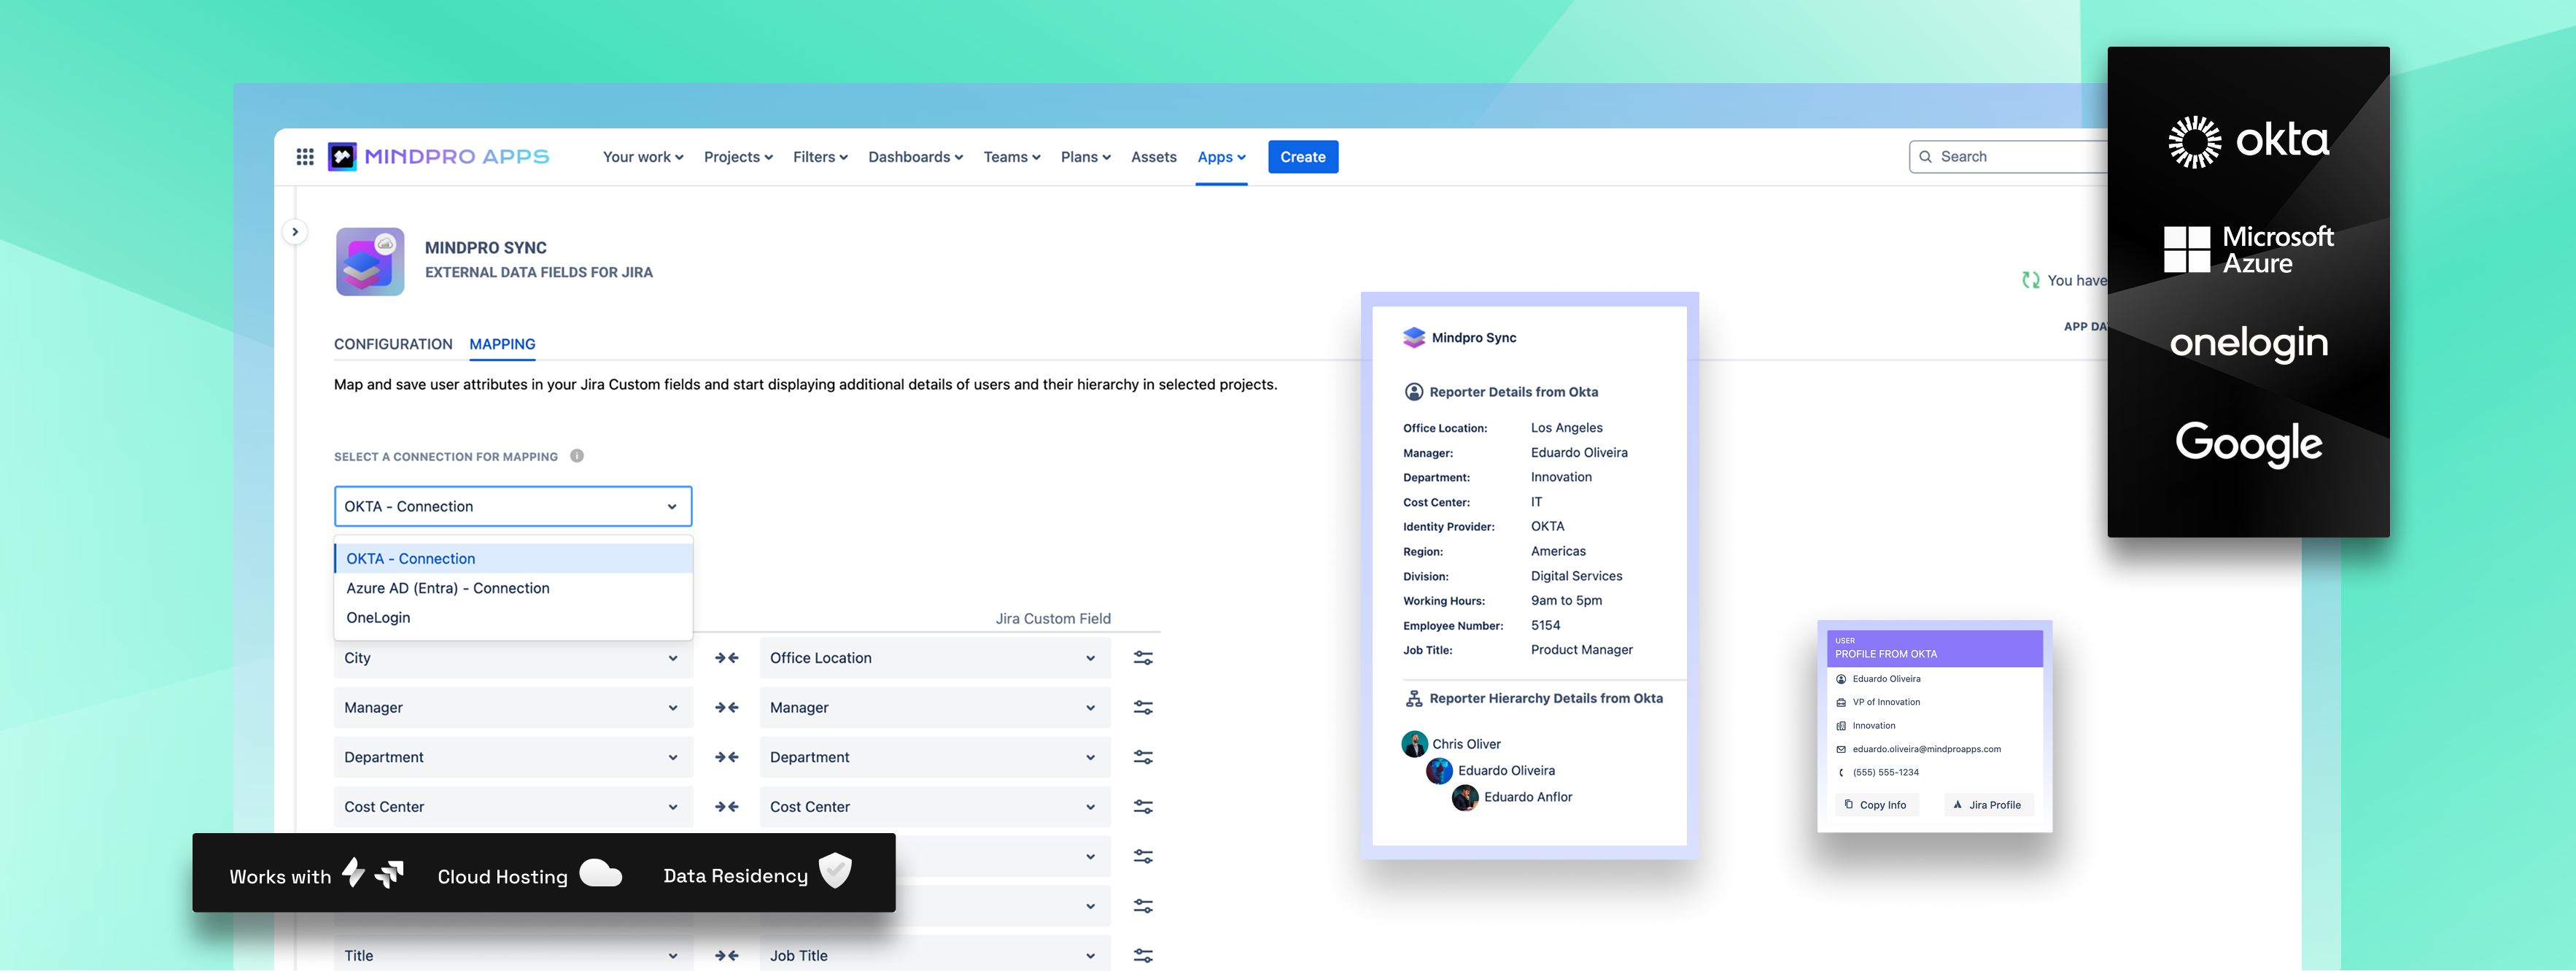Viewport: 2576px width, 971px height.
Task: Click the phone number (555) 555-1234
Action: (x=1885, y=773)
